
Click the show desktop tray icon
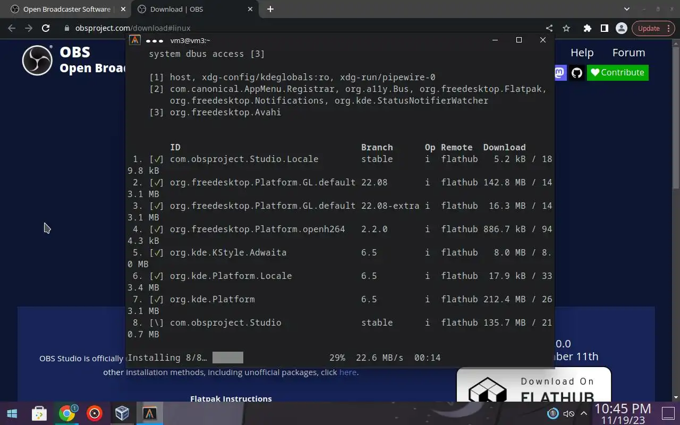[x=668, y=413]
